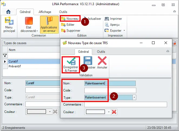Click the dialog Commentaire input field
179x131 pixels.
125,104
